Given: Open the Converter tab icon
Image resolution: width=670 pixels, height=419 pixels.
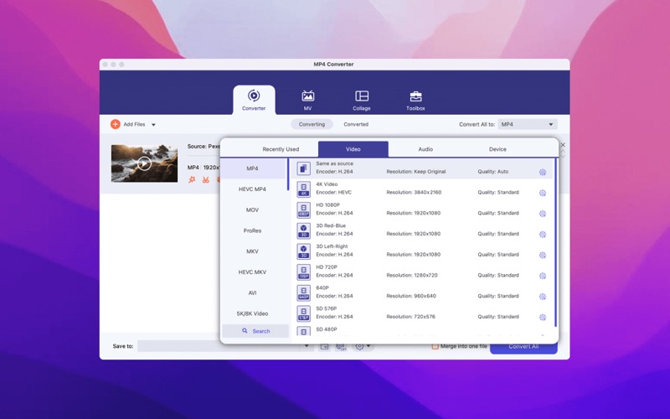Looking at the screenshot, I should pos(254,96).
